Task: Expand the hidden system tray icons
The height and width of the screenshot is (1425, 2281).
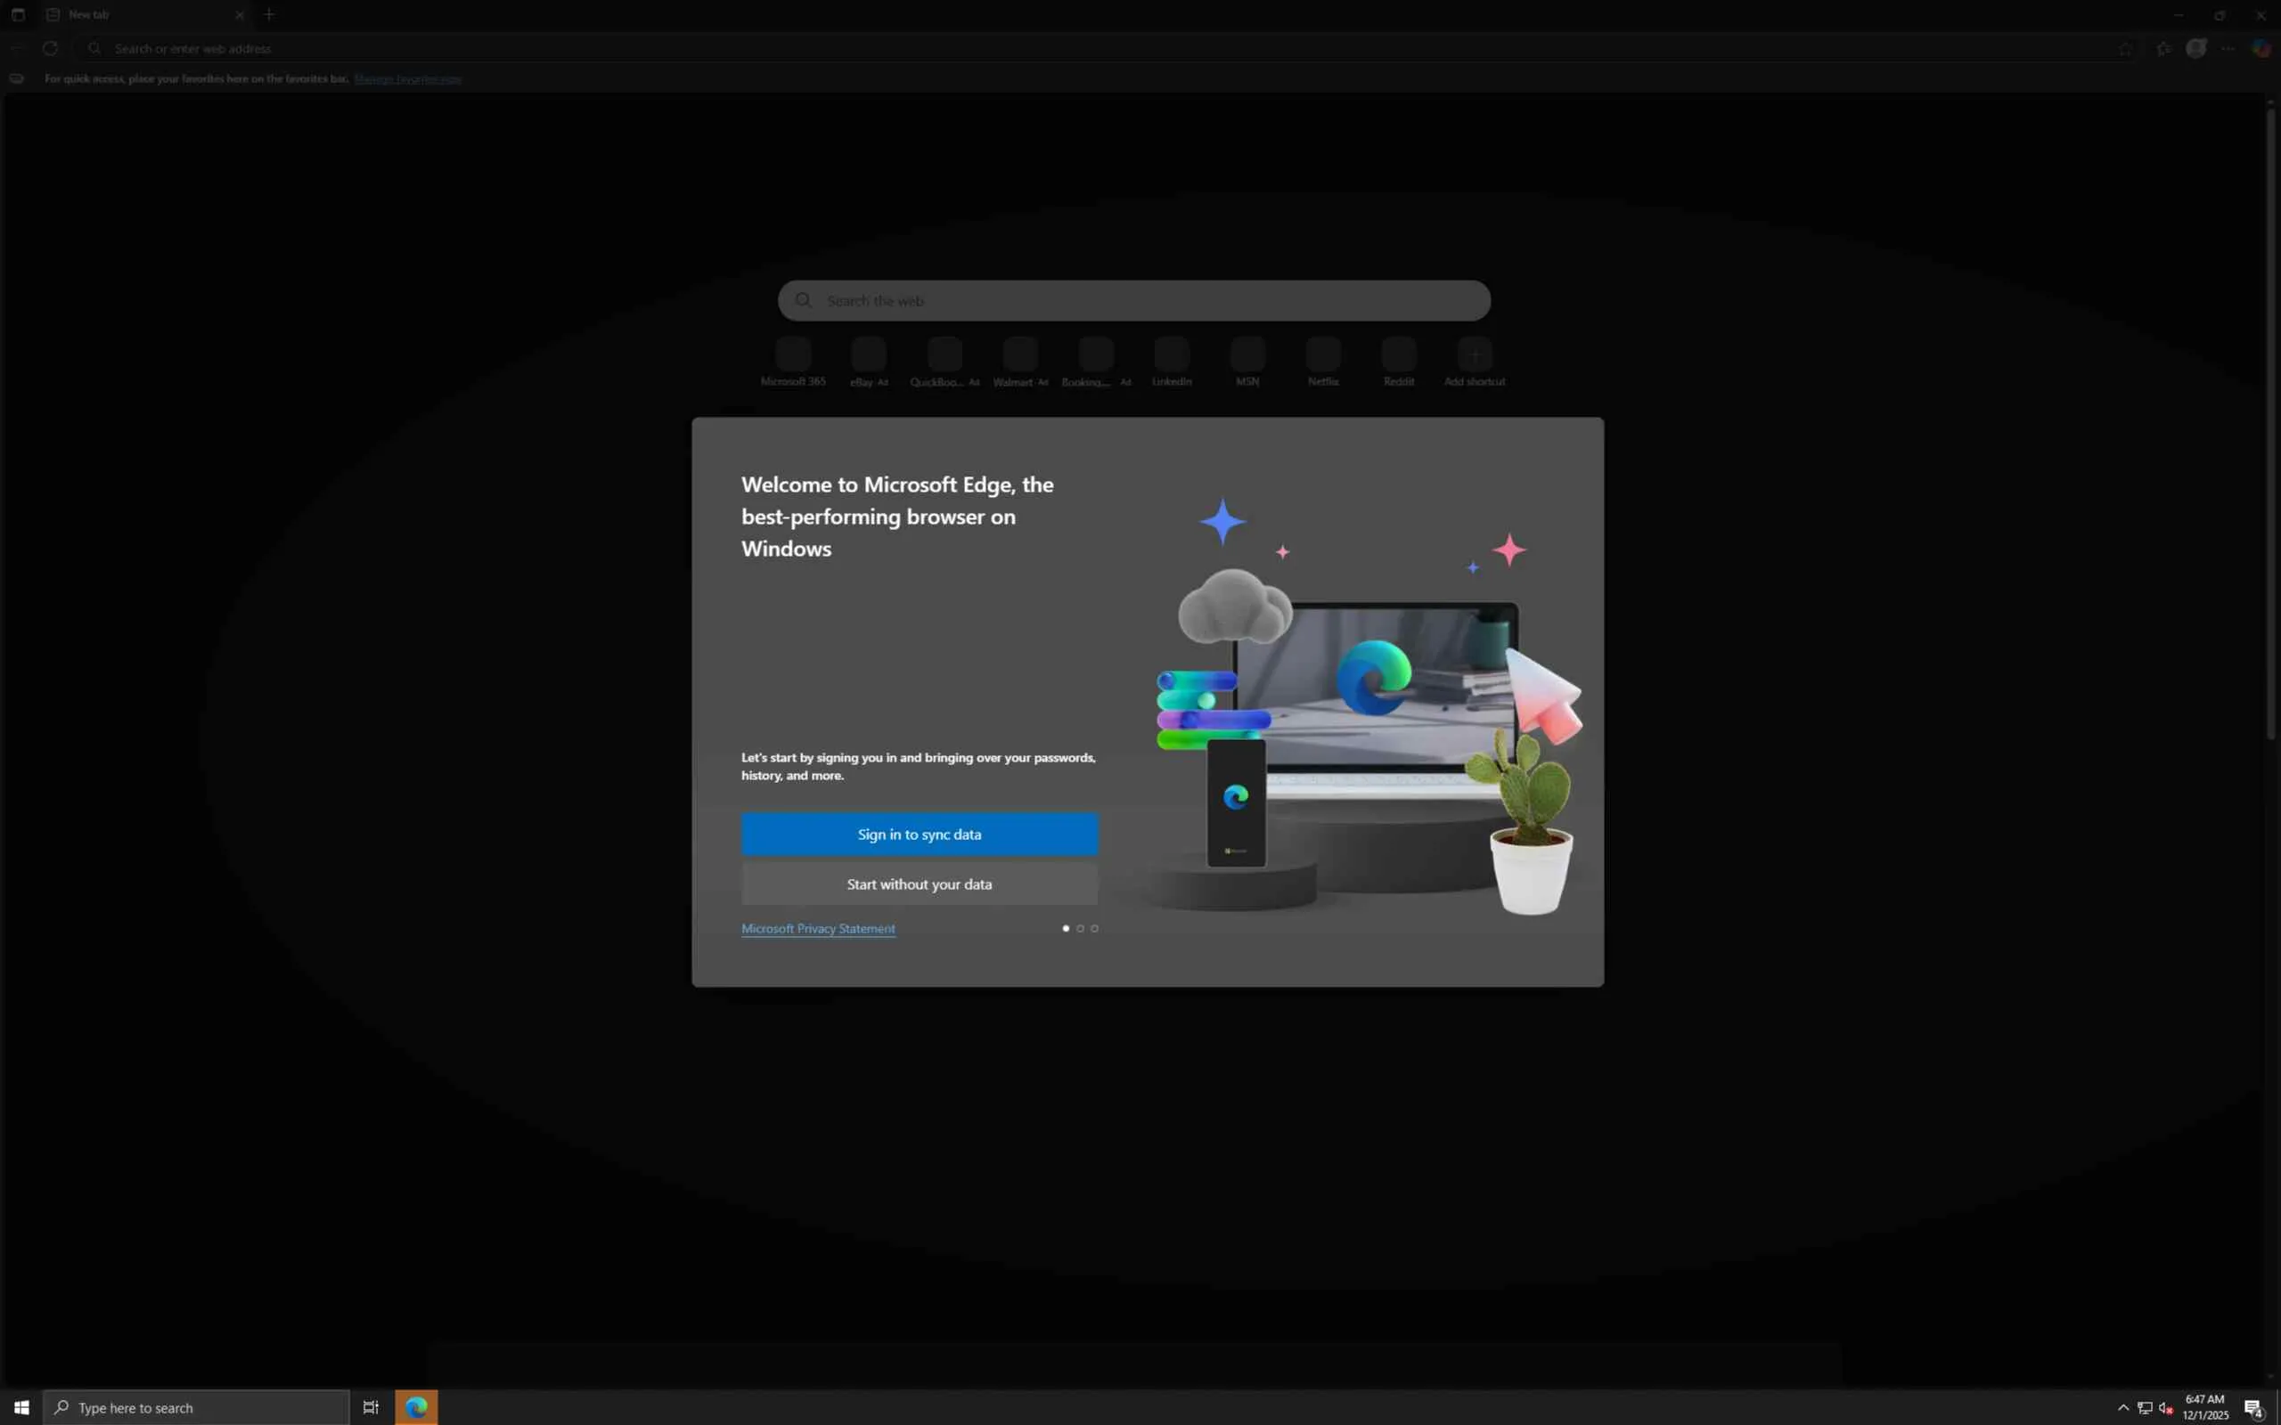Action: 2122,1407
